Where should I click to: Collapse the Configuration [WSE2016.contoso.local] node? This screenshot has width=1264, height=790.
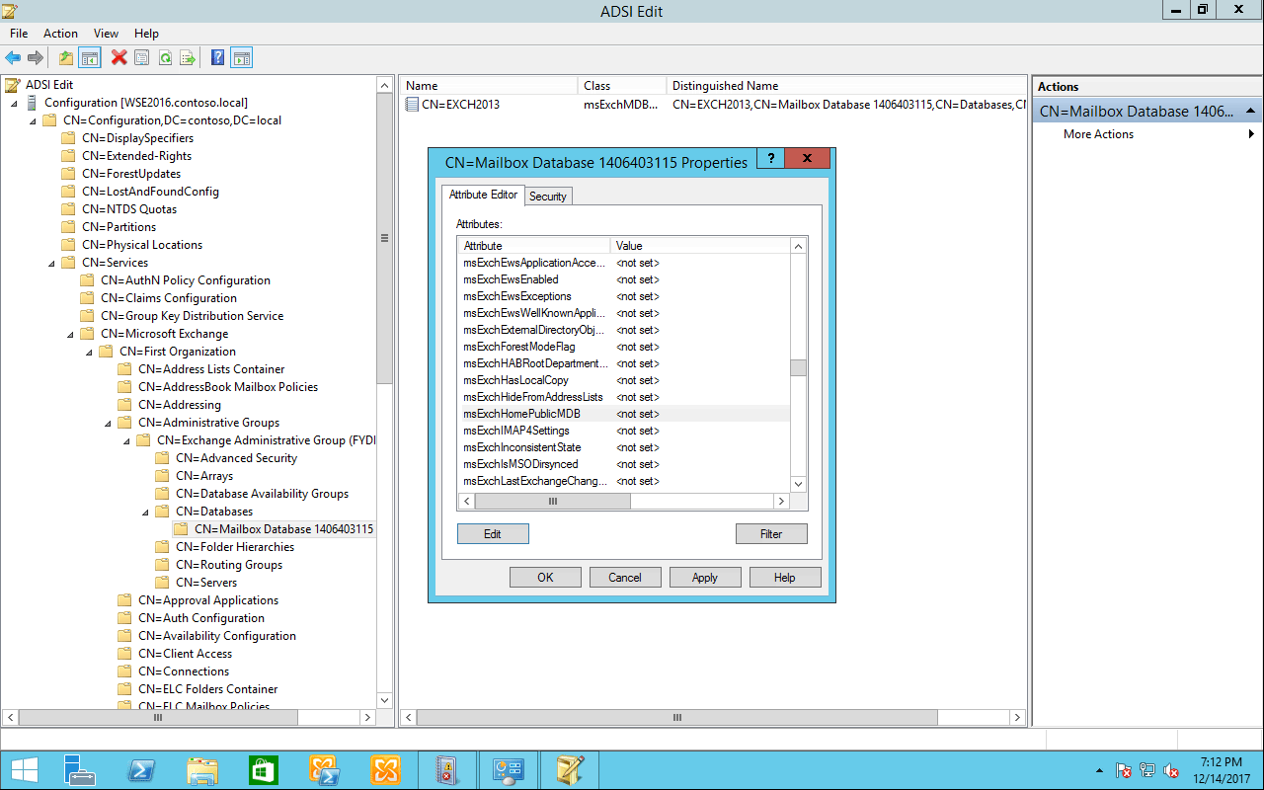click(x=14, y=103)
